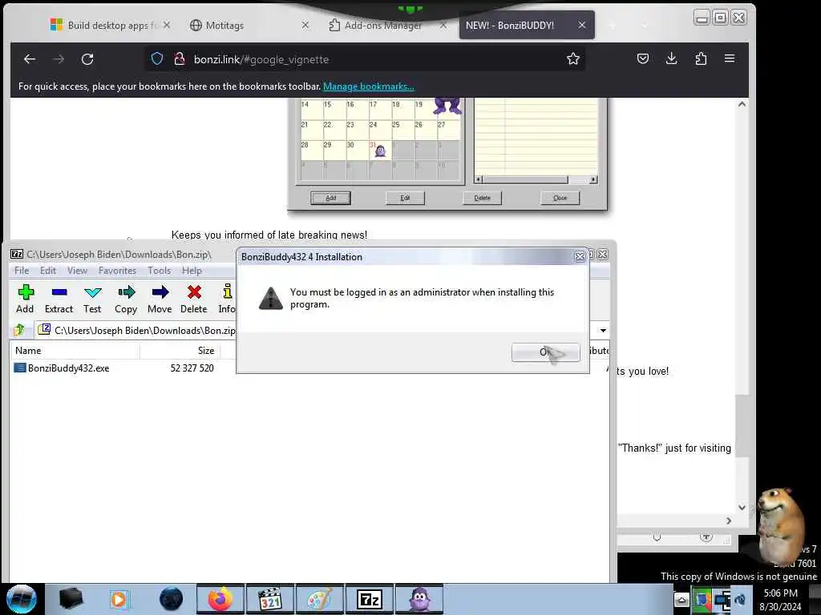Close the Motitags browser tab
This screenshot has height=615, width=821.
click(305, 25)
